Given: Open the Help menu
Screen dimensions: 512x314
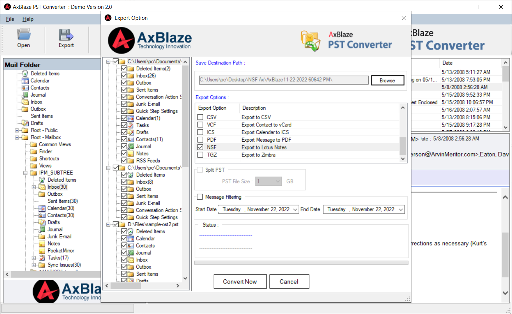Looking at the screenshot, I should coord(28,19).
